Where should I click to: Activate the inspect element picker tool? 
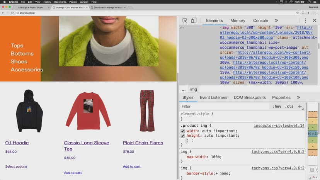(x=185, y=20)
